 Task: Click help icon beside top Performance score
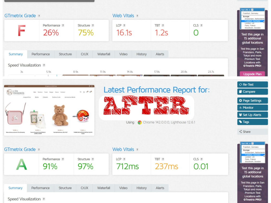(63, 25)
